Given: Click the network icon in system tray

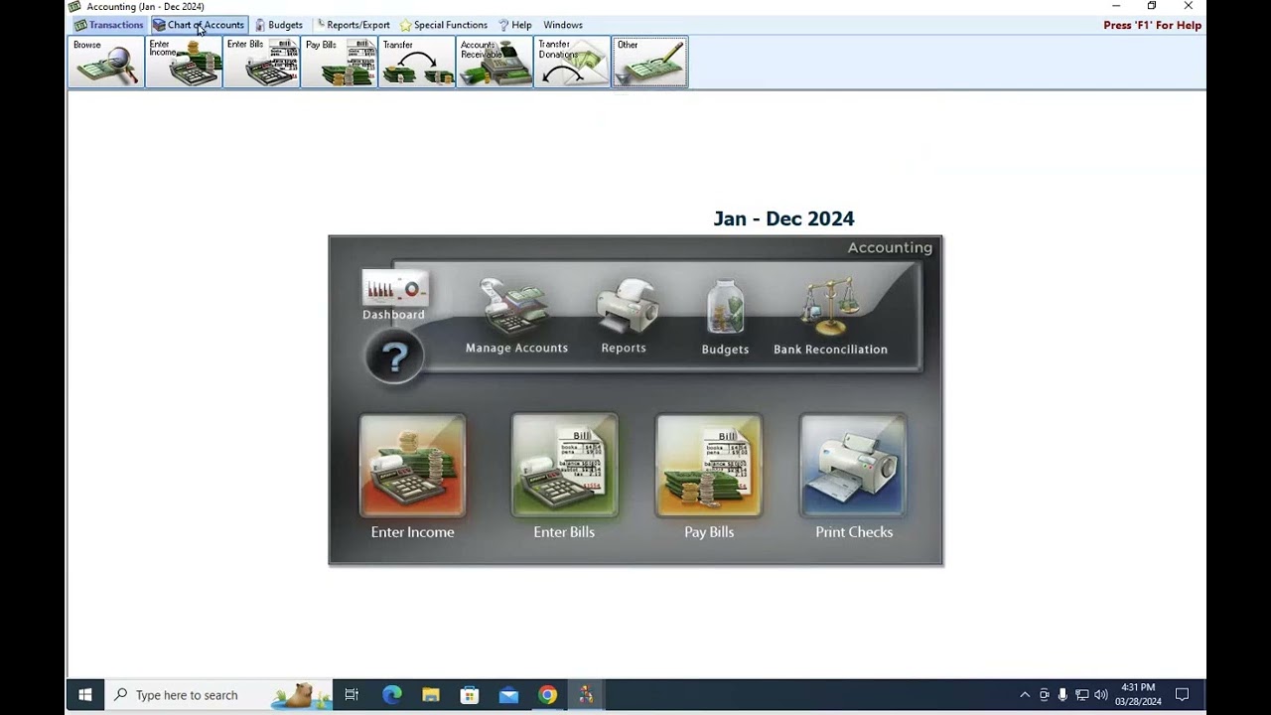Looking at the screenshot, I should tap(1081, 695).
